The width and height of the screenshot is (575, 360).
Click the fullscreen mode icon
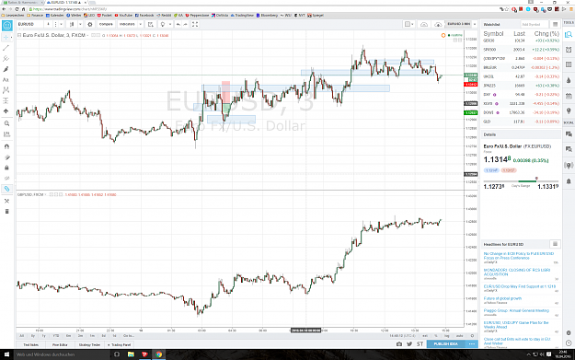click(195, 24)
